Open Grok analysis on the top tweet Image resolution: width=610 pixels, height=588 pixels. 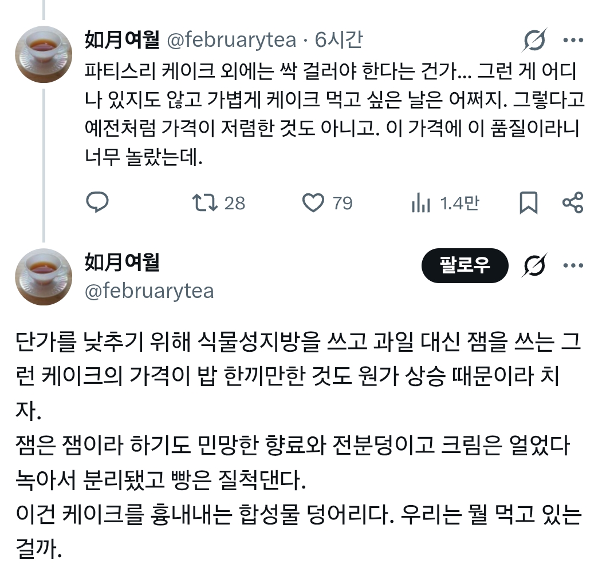click(534, 40)
